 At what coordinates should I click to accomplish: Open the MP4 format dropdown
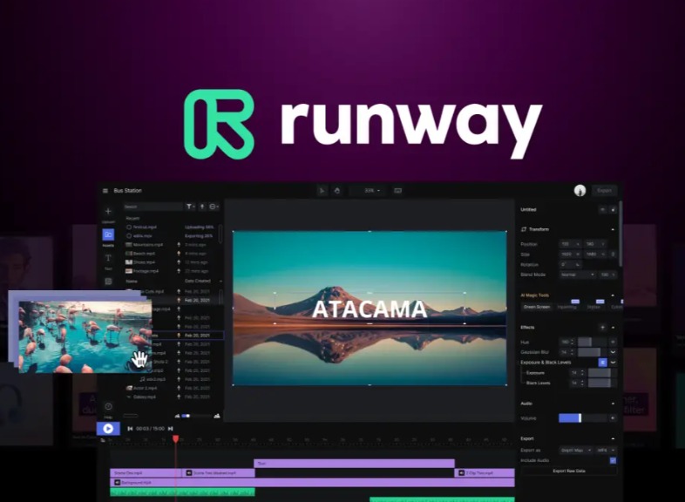click(x=606, y=450)
